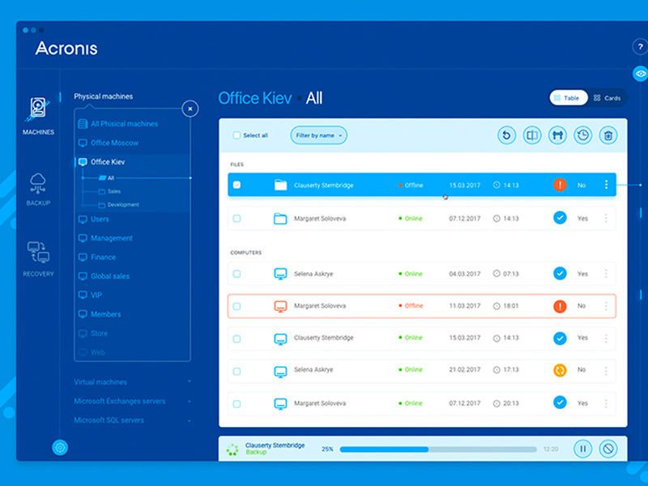This screenshot has height=486, width=648.
Task: Check the Clauserty Stembridge computer row
Action: point(237,339)
